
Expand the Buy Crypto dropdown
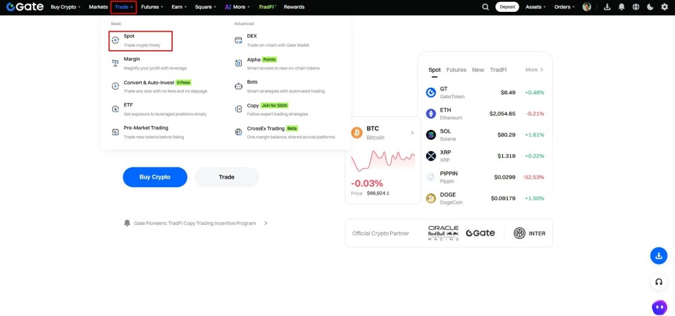tap(65, 7)
